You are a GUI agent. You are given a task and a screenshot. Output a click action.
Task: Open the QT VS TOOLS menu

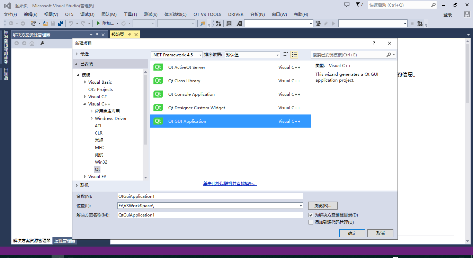pyautogui.click(x=207, y=14)
